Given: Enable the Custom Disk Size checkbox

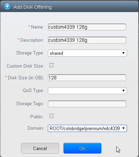Looking at the screenshot, I should [x=51, y=65].
